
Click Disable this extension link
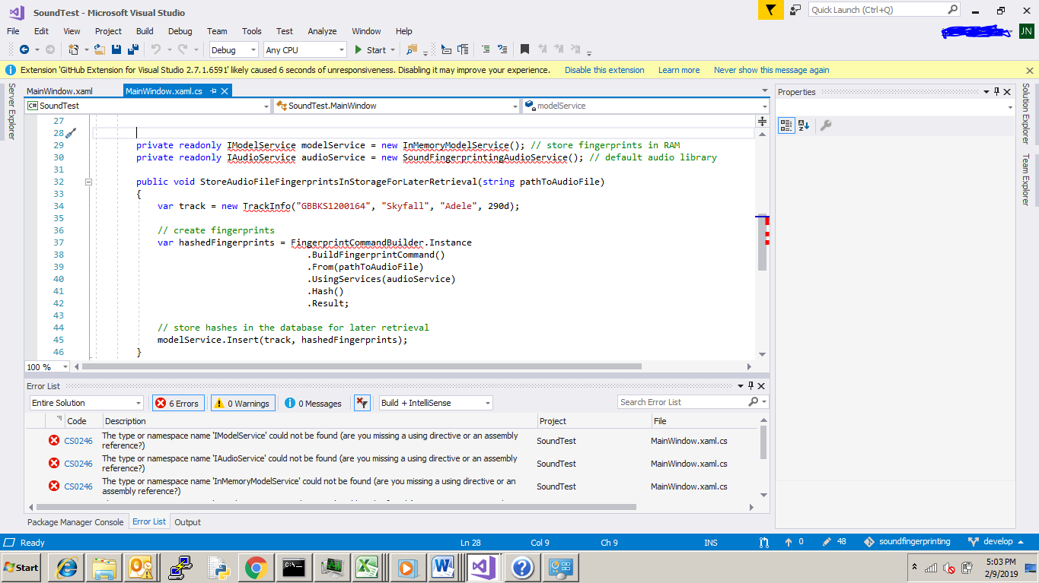604,69
